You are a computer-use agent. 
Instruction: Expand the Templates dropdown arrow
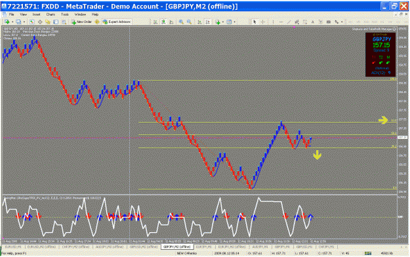235,22
